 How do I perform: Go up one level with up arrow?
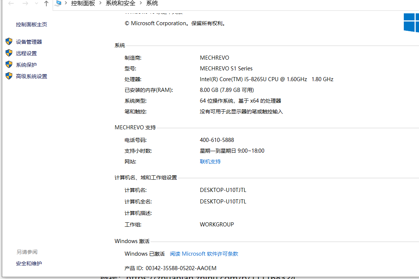click(46, 3)
